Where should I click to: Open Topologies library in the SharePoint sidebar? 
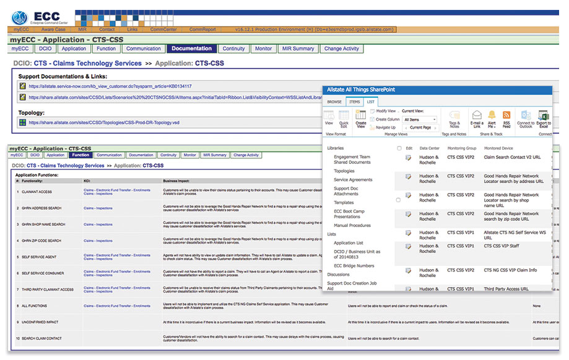pos(344,171)
